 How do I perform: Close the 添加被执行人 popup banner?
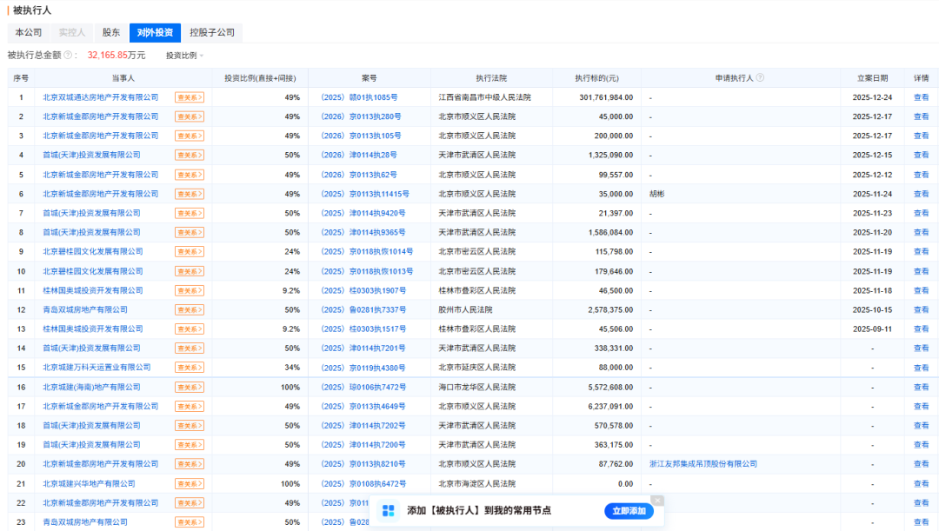657,501
